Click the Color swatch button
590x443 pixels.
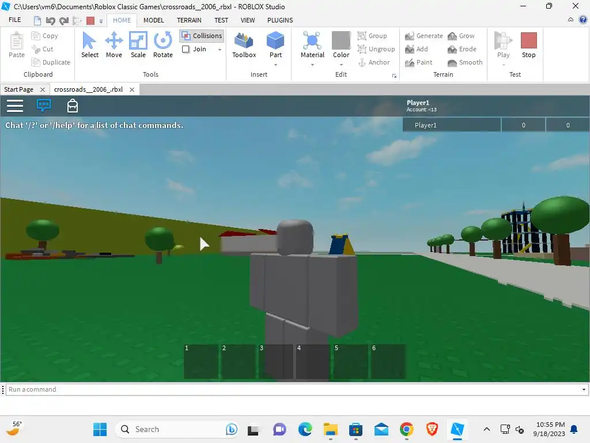[x=341, y=40]
